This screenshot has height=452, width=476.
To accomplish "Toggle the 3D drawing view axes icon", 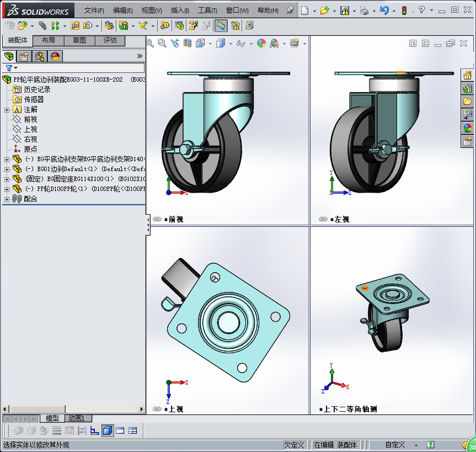I will point(95,430).
